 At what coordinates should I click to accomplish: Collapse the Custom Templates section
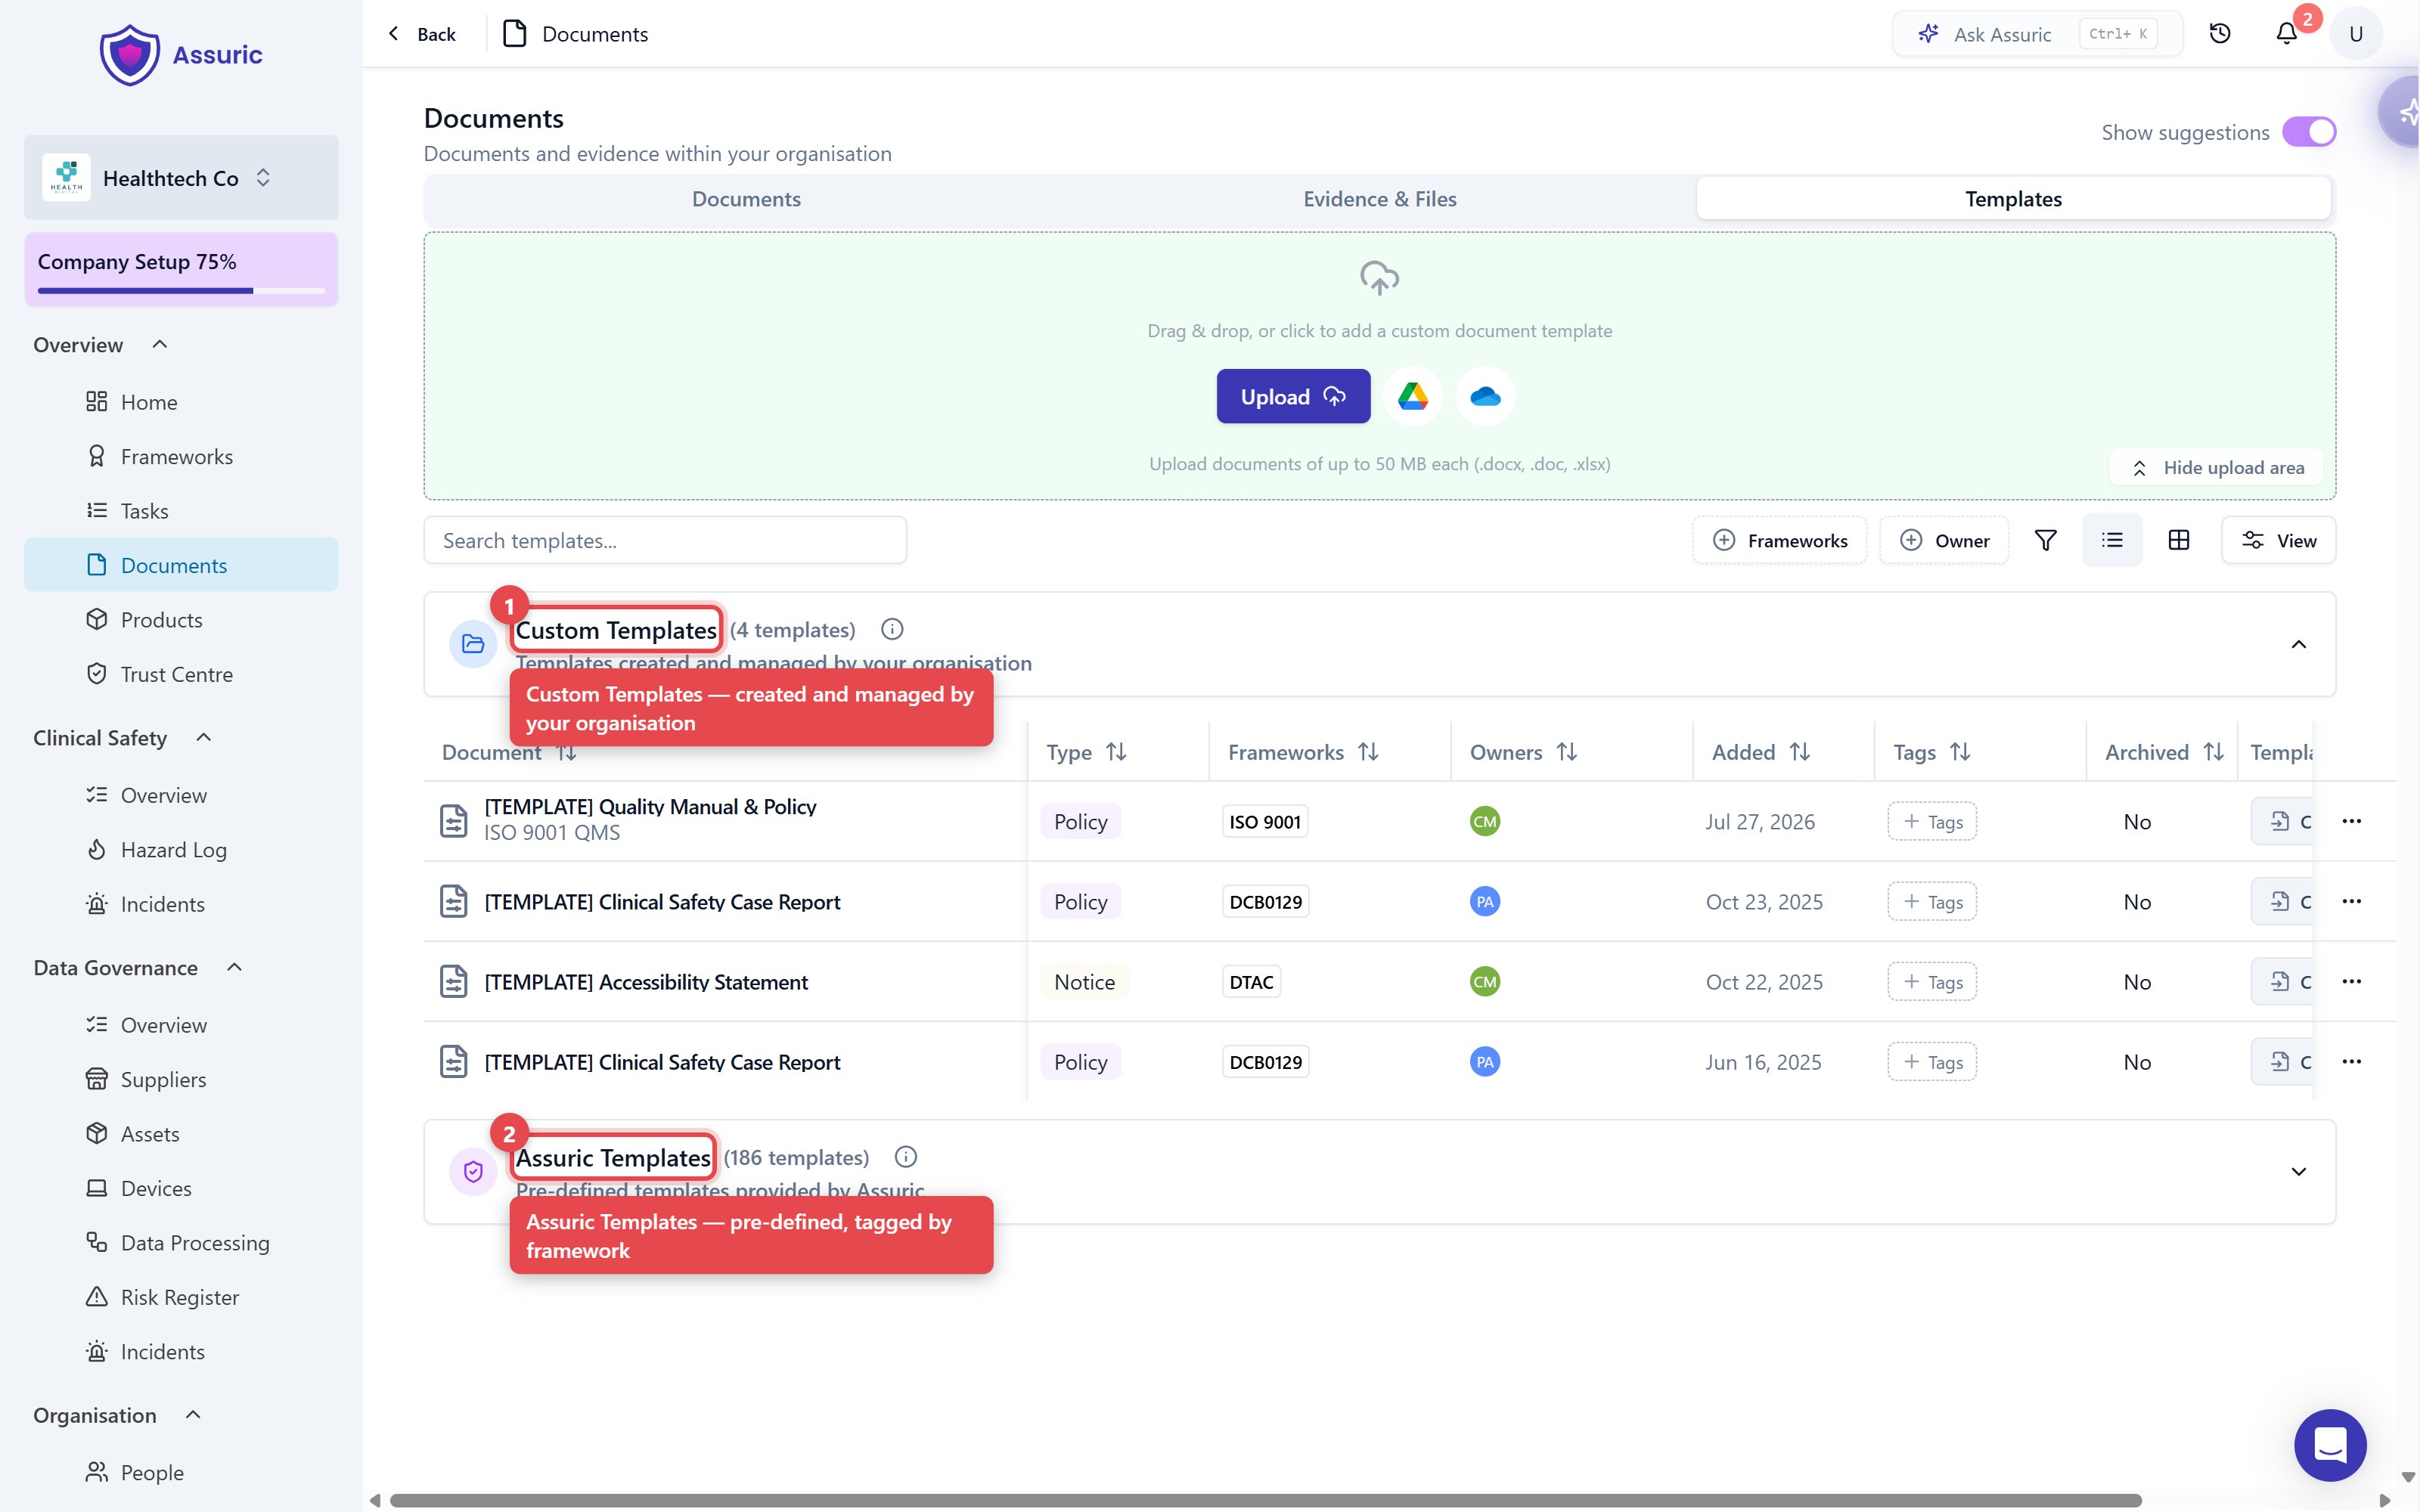(2298, 645)
